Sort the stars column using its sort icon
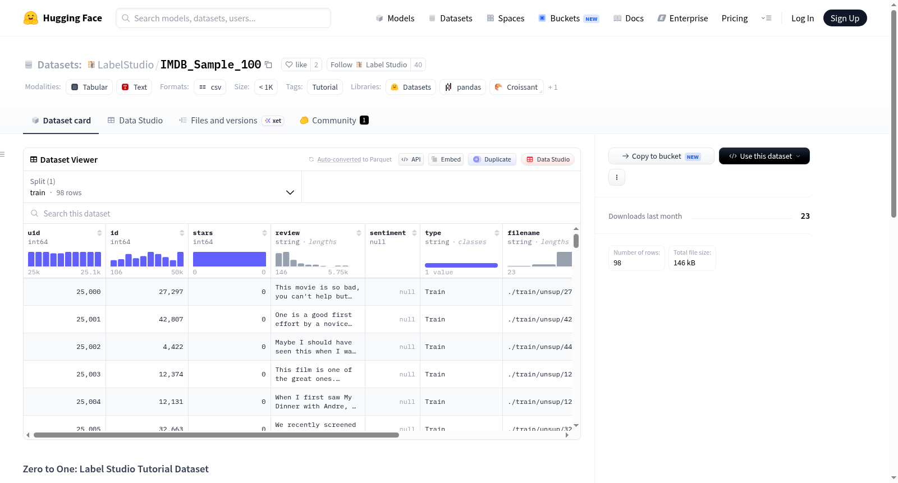 [264, 233]
